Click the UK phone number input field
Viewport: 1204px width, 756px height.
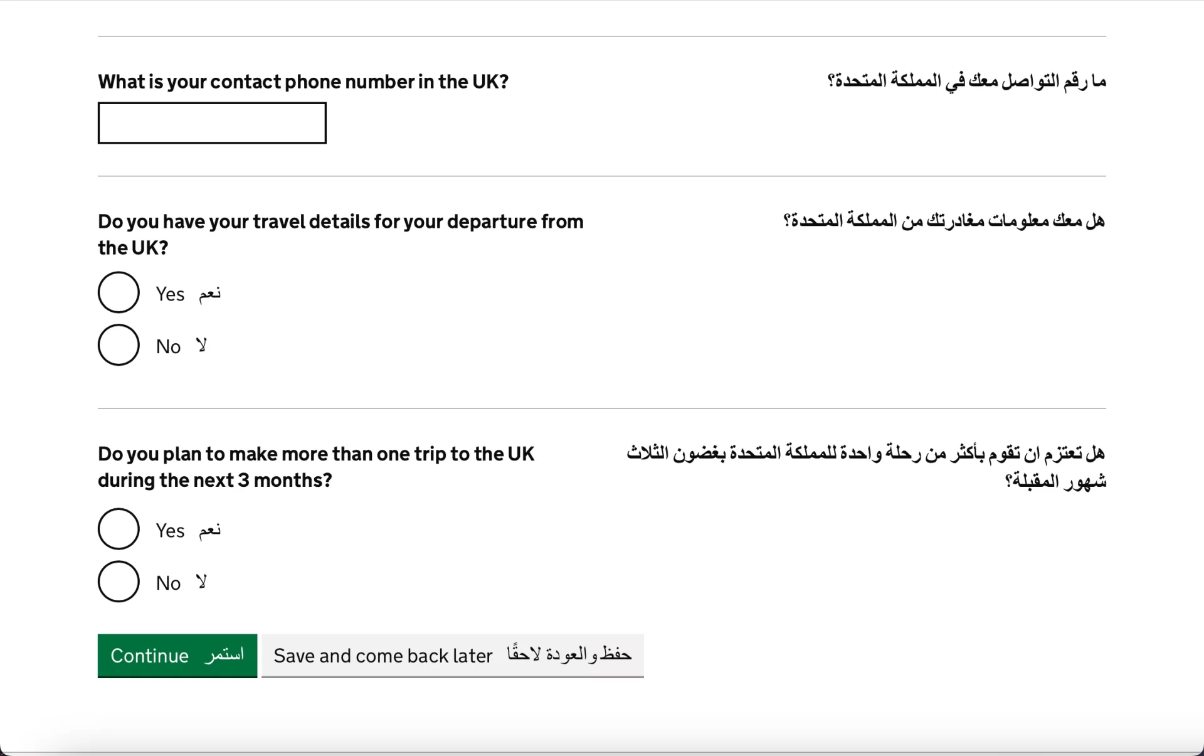213,122
